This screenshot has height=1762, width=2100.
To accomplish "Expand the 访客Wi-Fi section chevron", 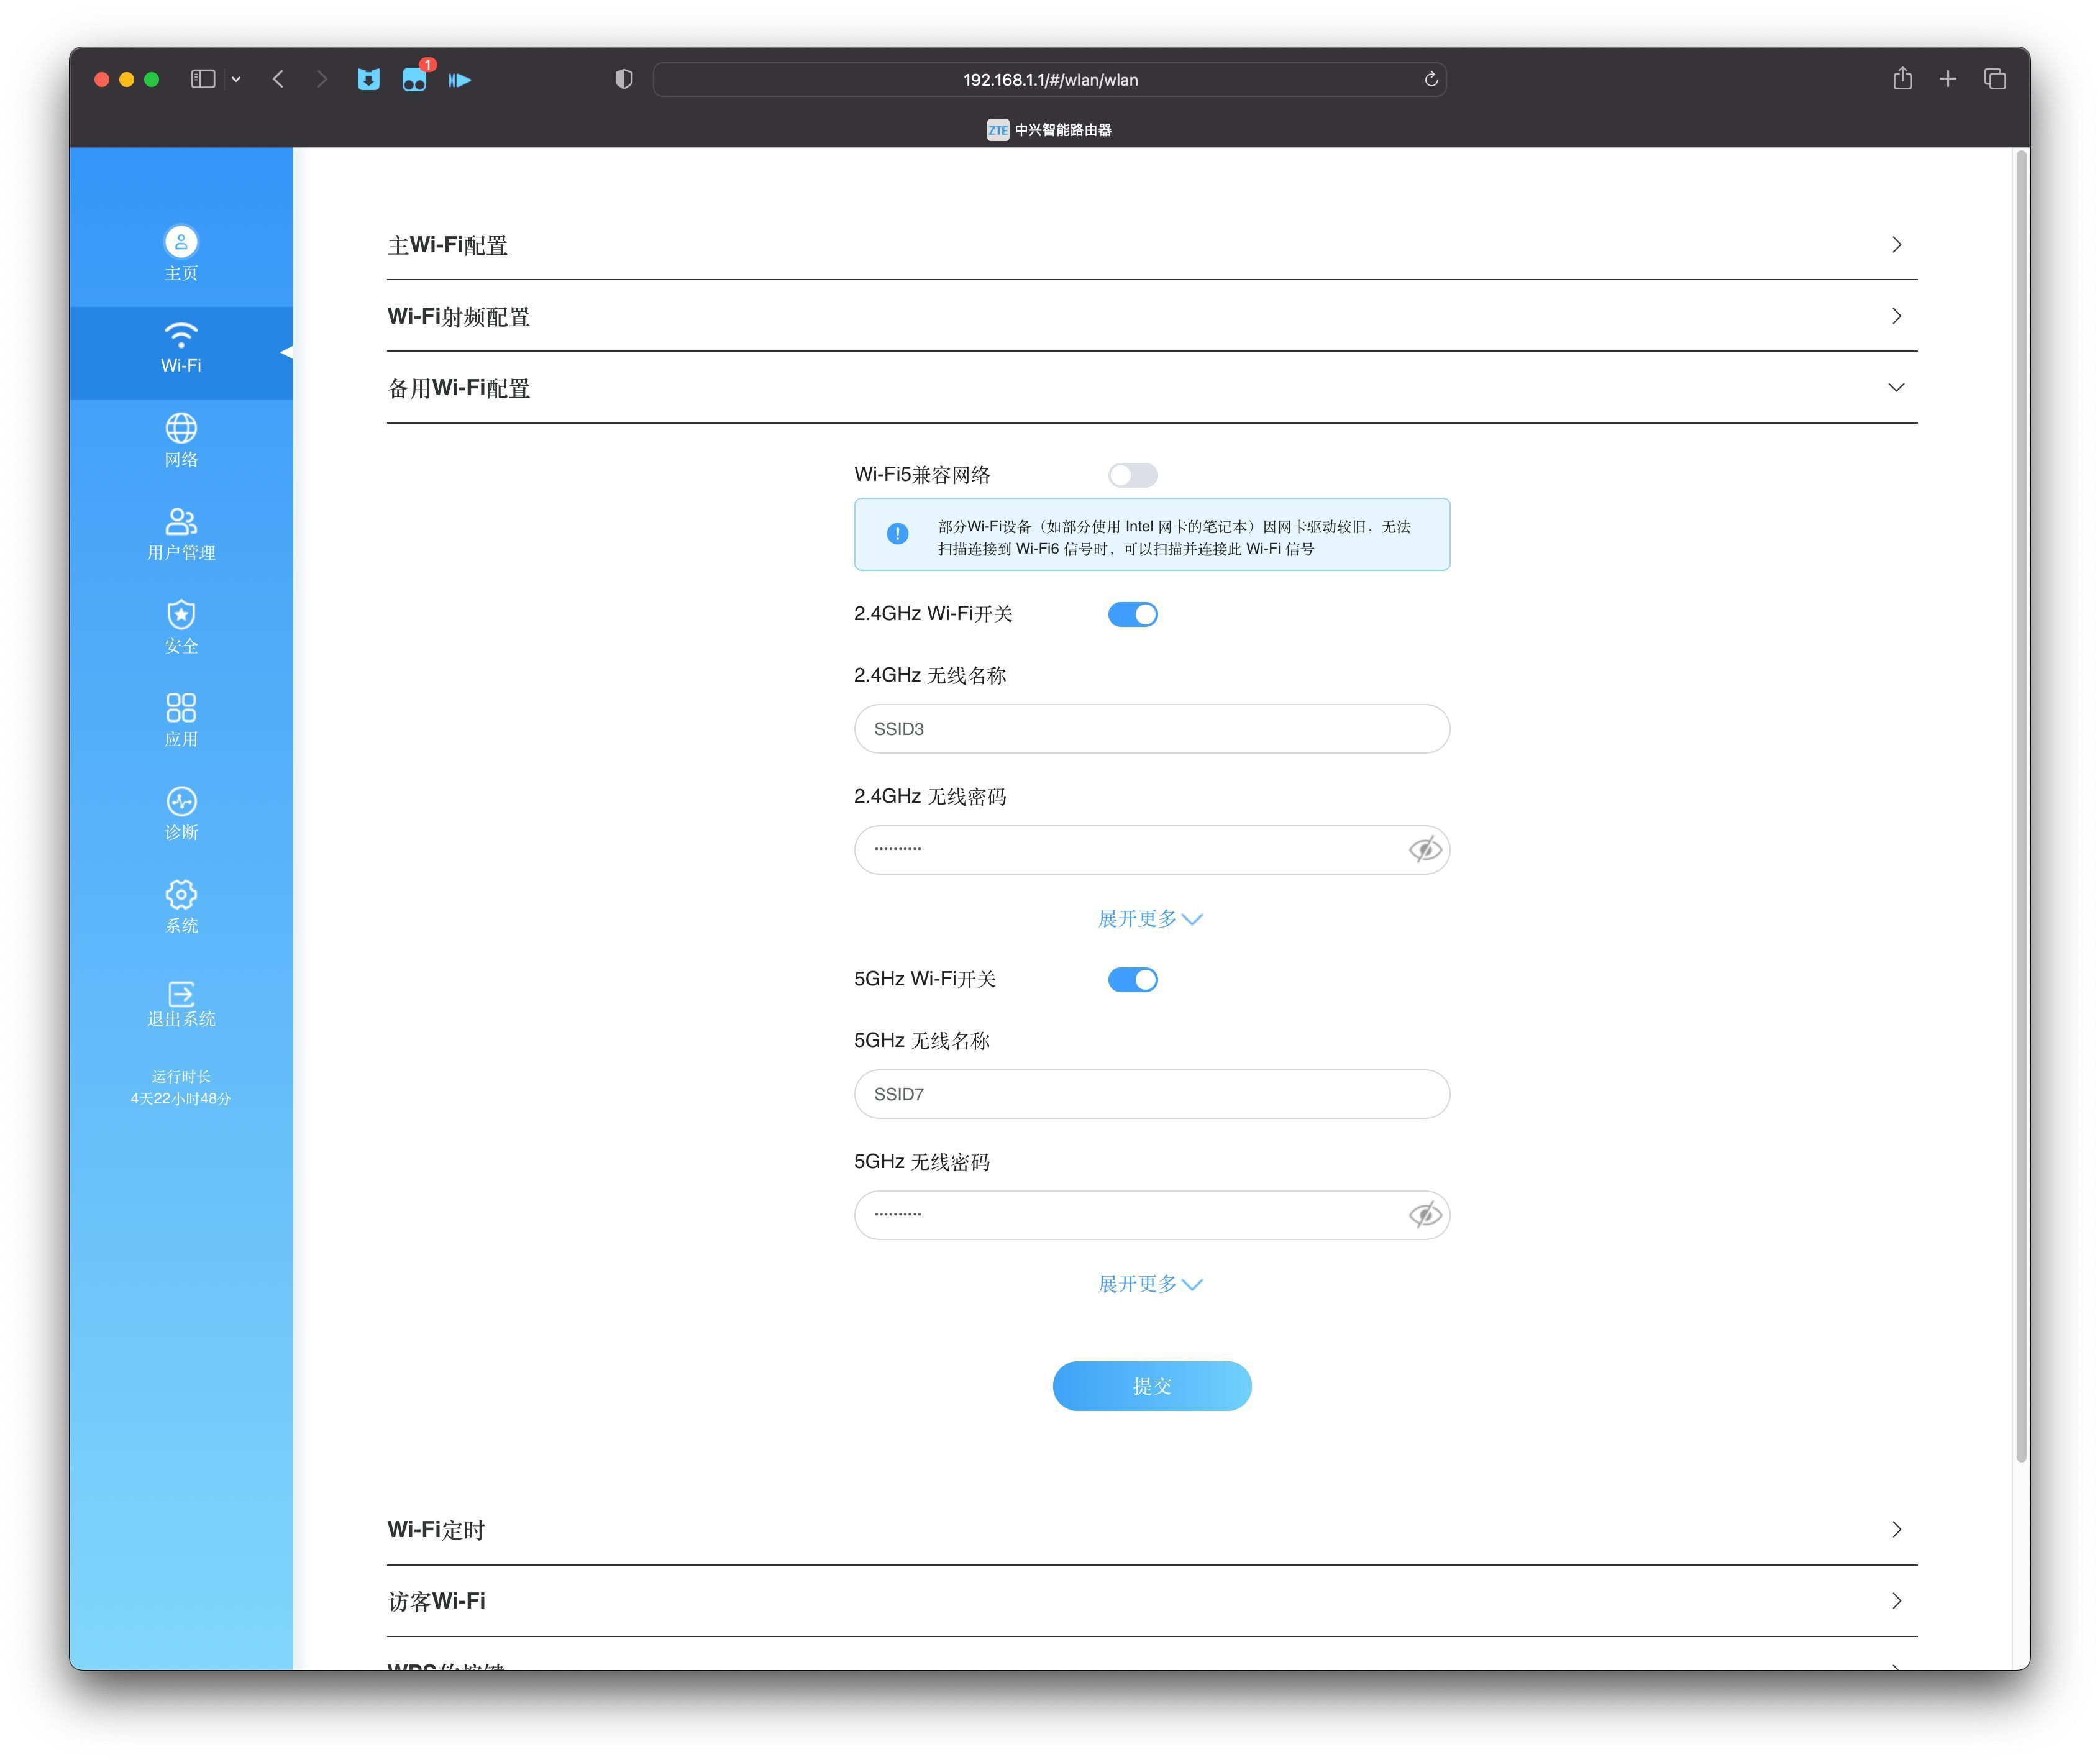I will pyautogui.click(x=1896, y=1600).
